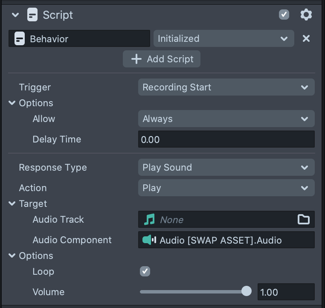325x308 pixels.
Task: Uncheck the Loop checkbox
Action: pyautogui.click(x=145, y=271)
